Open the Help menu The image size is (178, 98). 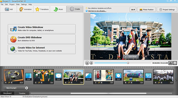pyautogui.click(x=30, y=4)
